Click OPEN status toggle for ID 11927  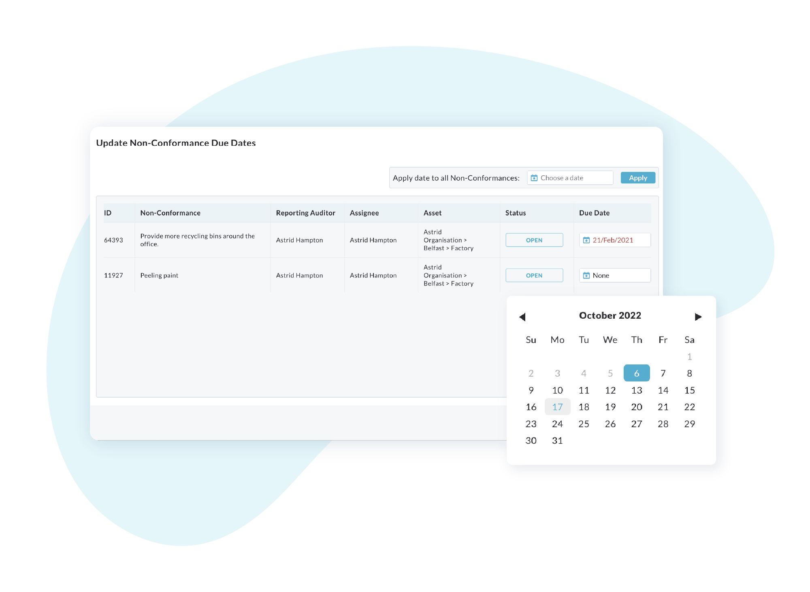pyautogui.click(x=534, y=275)
